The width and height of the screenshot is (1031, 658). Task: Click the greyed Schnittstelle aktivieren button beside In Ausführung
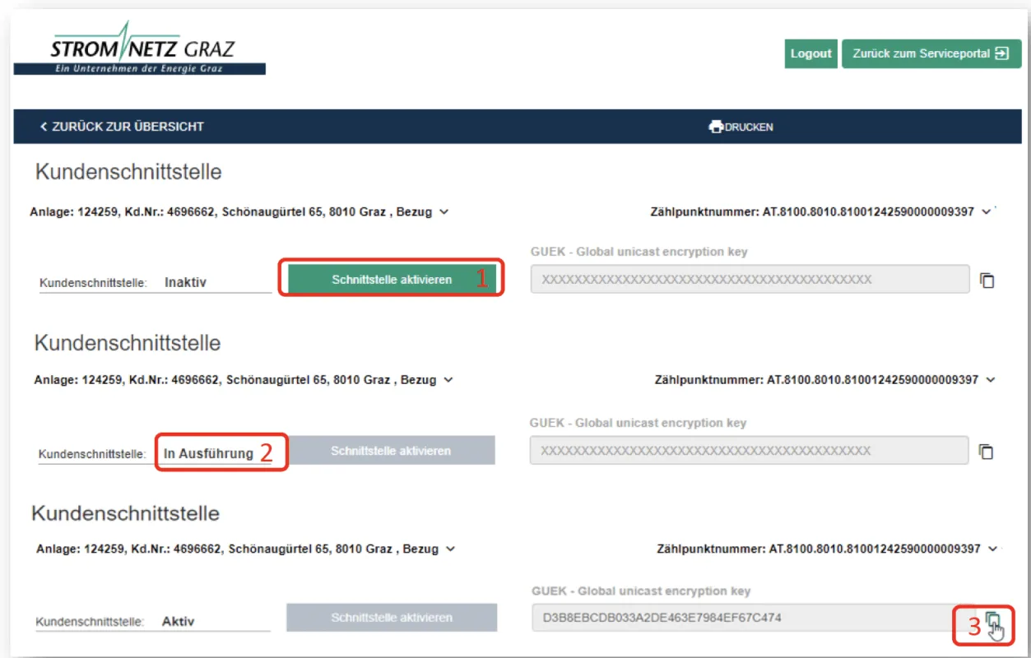point(391,451)
